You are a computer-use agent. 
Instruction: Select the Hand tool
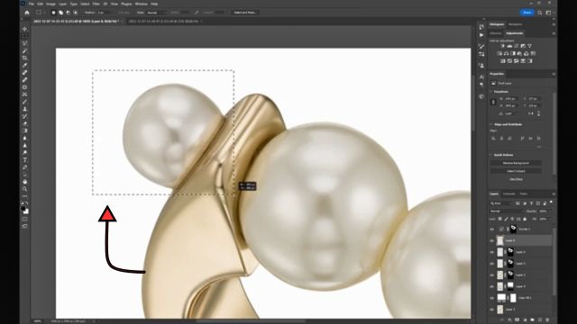[x=24, y=182]
